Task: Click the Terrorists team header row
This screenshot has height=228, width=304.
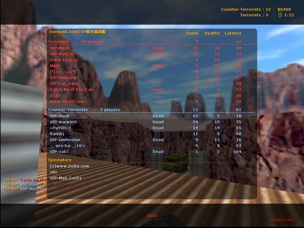Action: click(76, 42)
